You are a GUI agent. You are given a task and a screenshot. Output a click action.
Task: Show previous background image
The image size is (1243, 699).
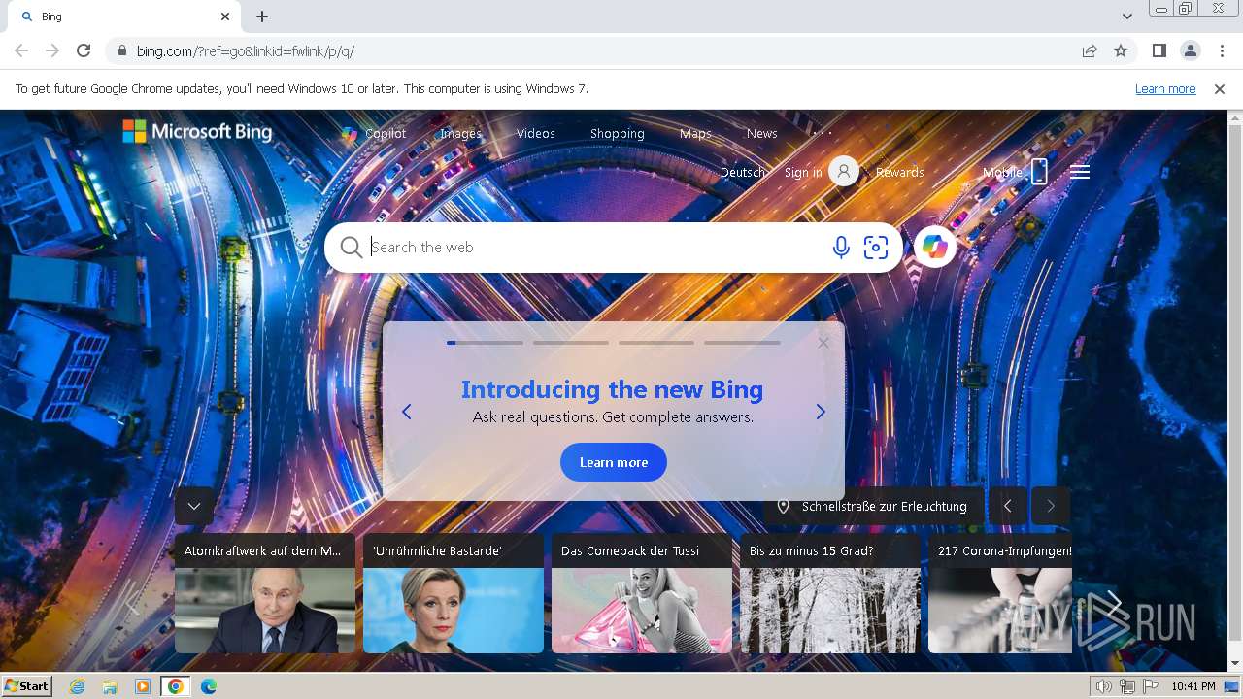tap(1008, 506)
